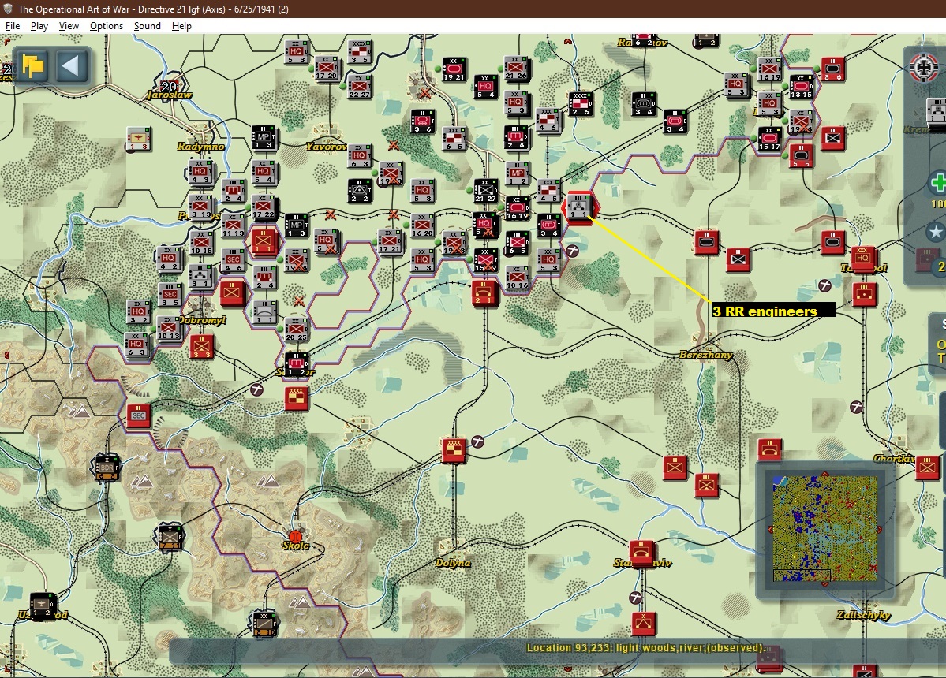This screenshot has height=678, width=946.
Task: Select the red artillery unit 2 1
Action: point(484,293)
